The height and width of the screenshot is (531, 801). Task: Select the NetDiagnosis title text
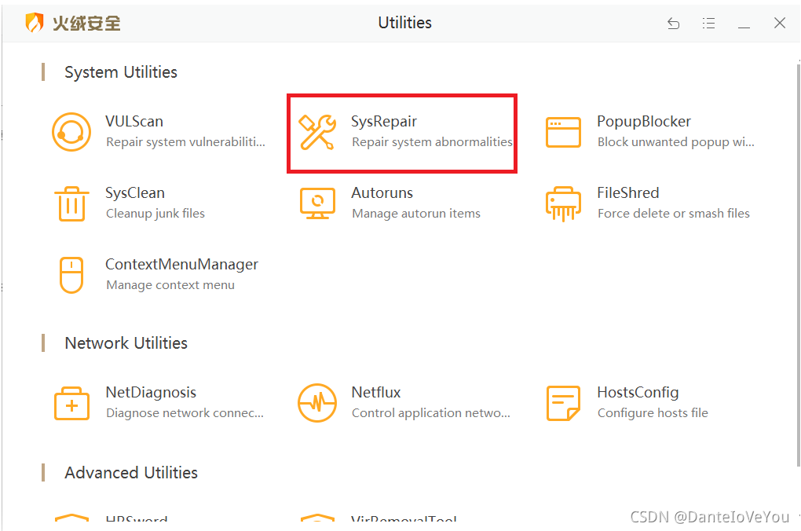(151, 393)
